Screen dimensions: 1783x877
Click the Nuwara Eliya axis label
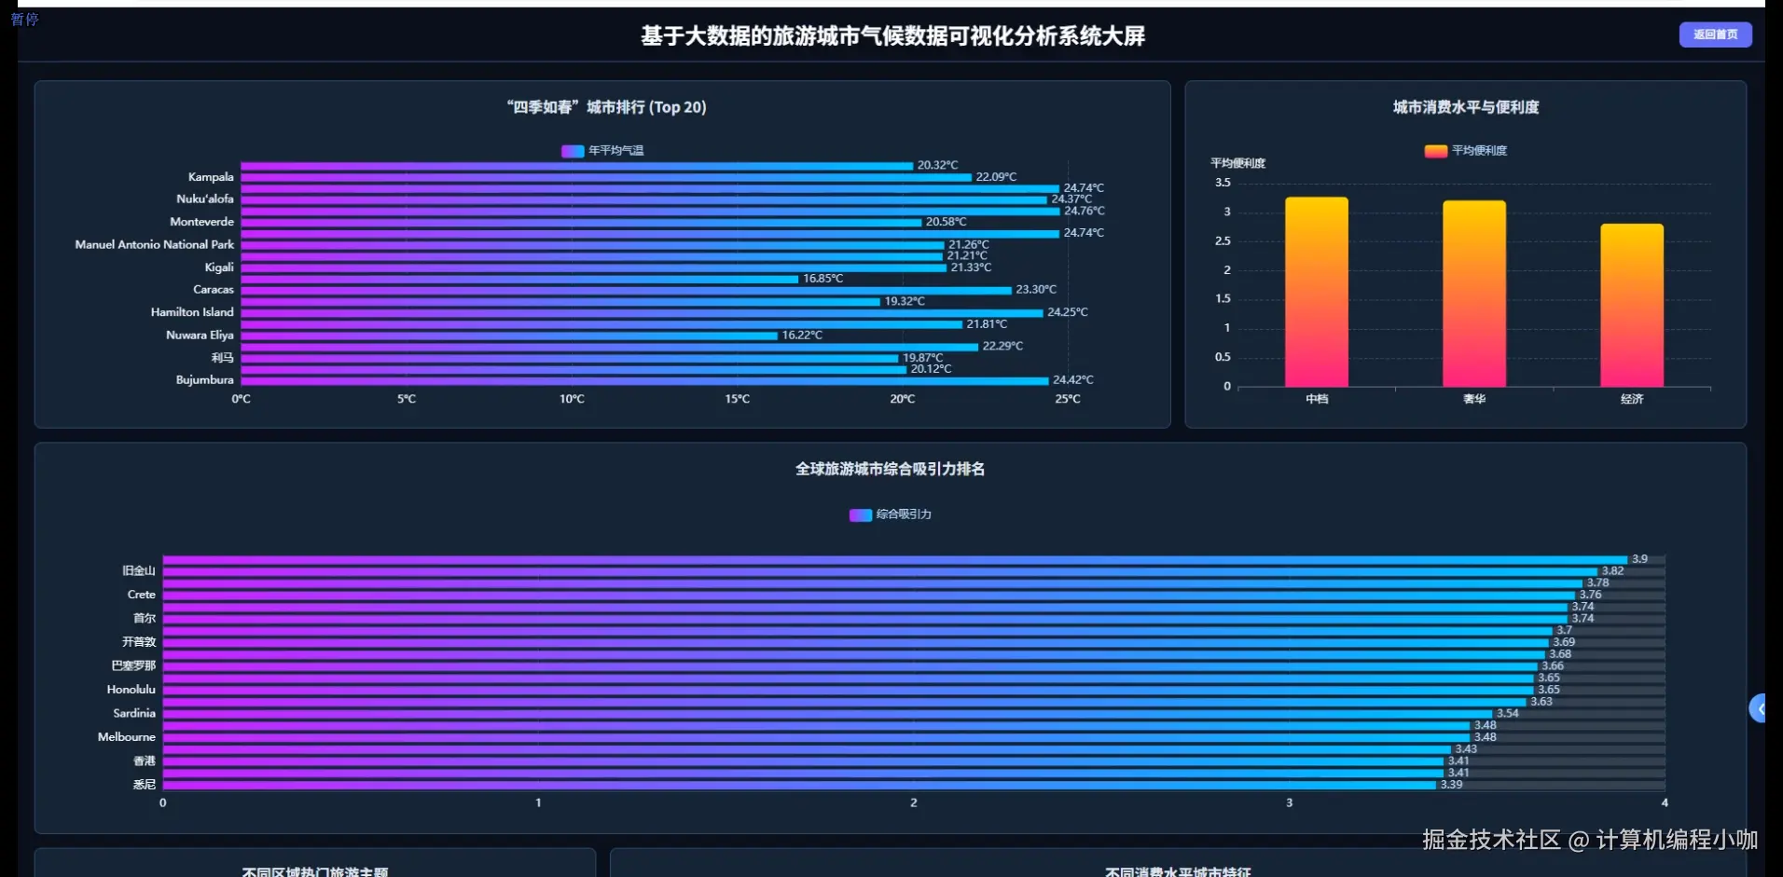[x=200, y=335]
